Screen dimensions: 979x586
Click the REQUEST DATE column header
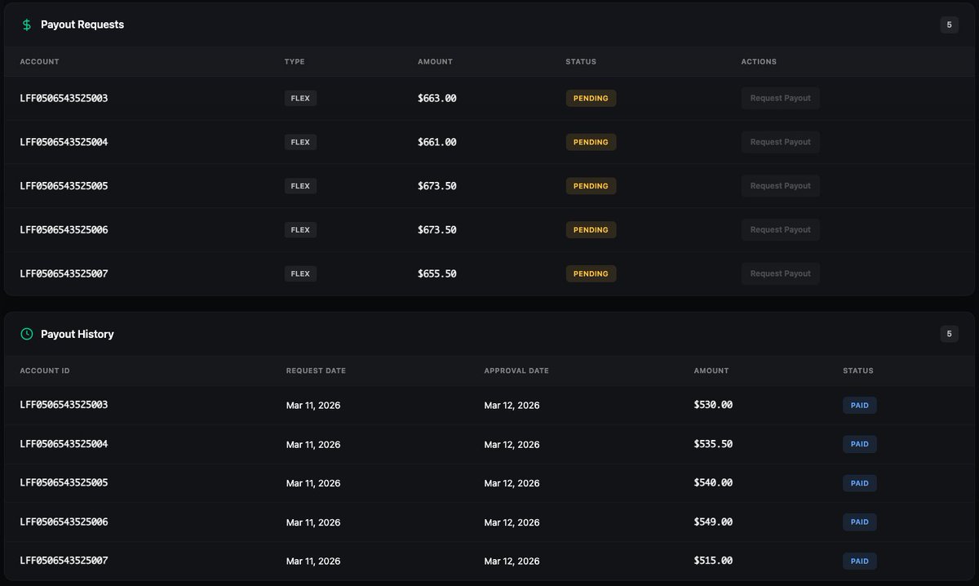tap(316, 371)
